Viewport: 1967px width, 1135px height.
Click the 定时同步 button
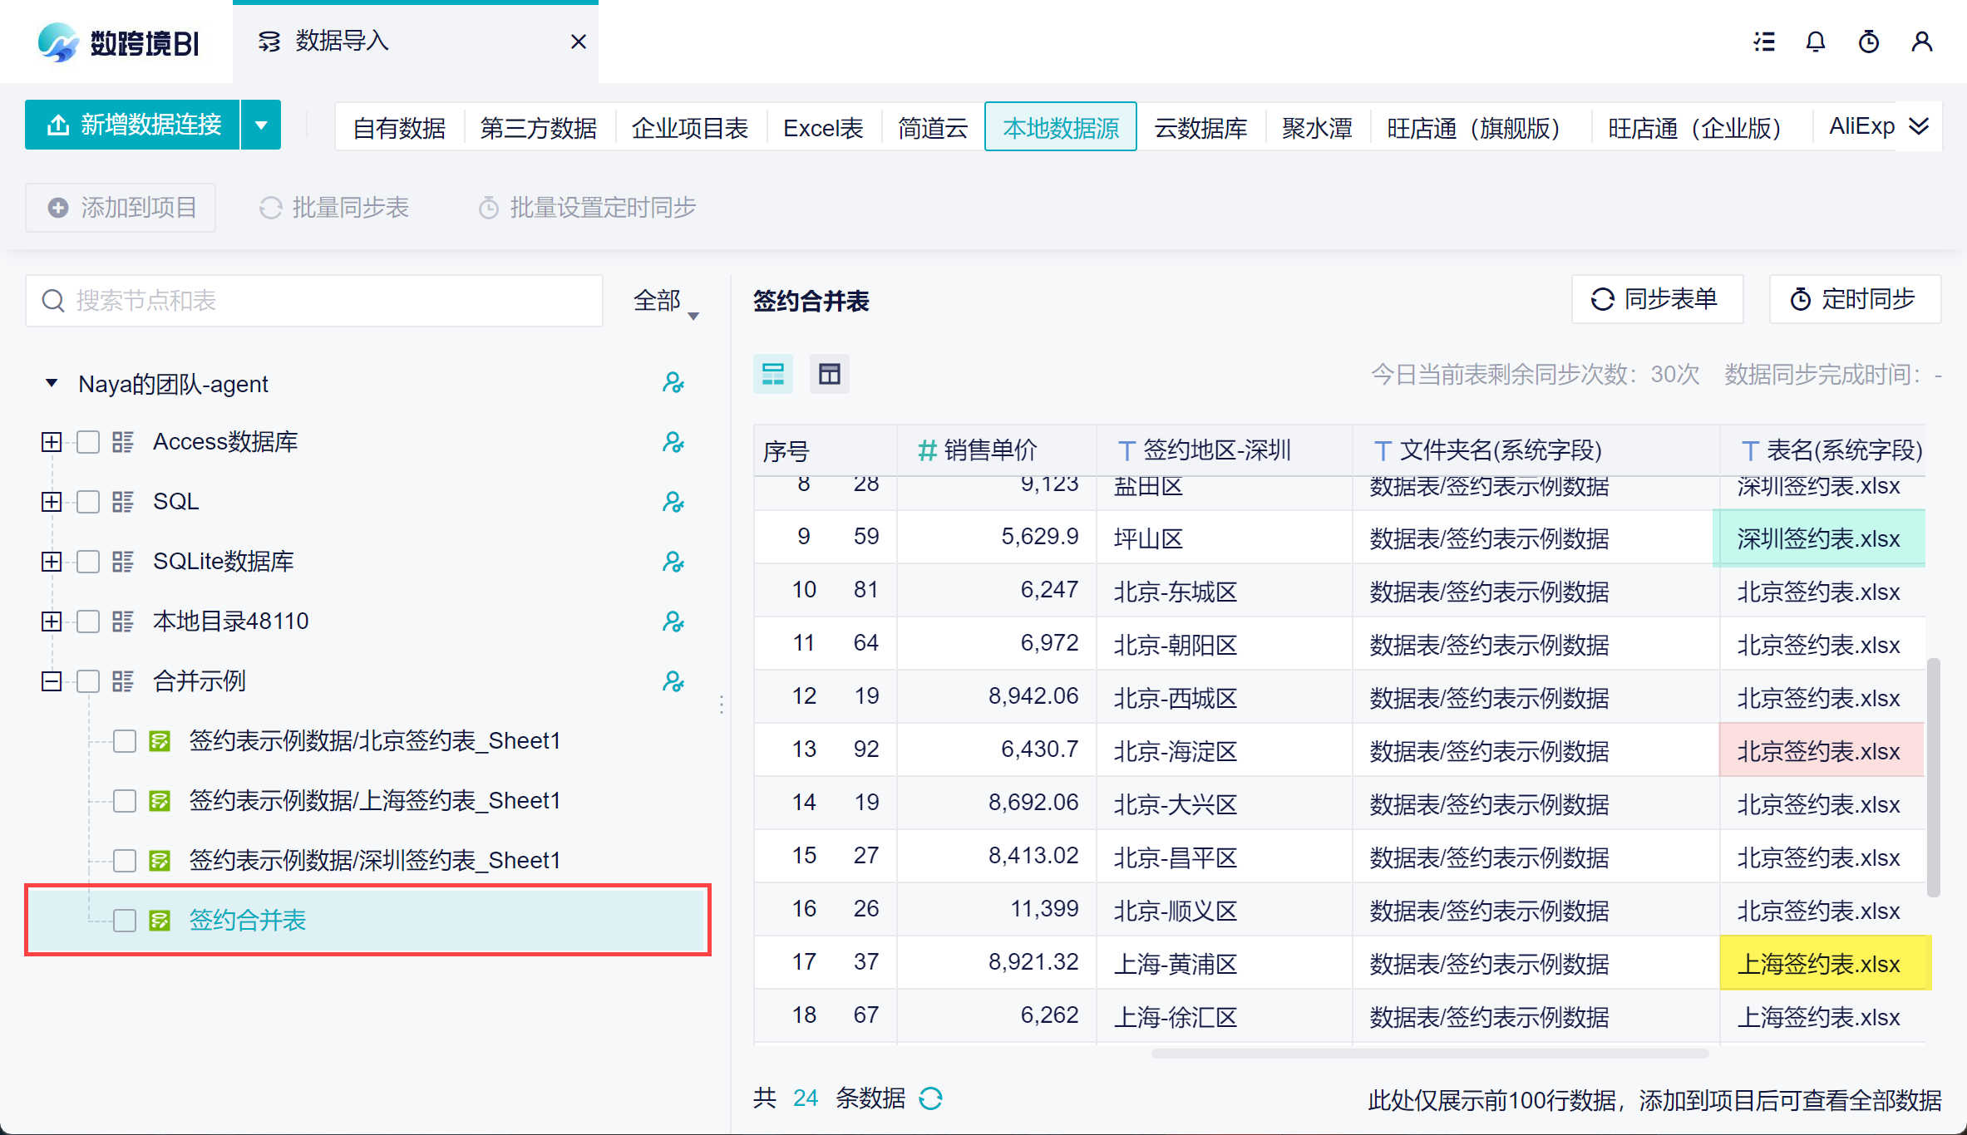click(x=1854, y=299)
